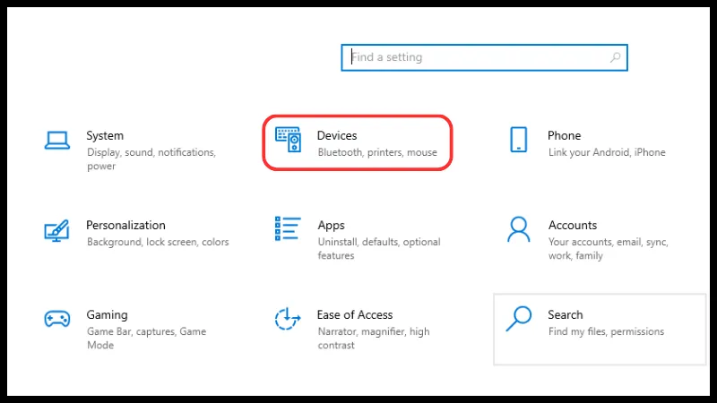Click the Gaming controller icon
Viewport: 717px width, 403px height.
click(x=56, y=319)
